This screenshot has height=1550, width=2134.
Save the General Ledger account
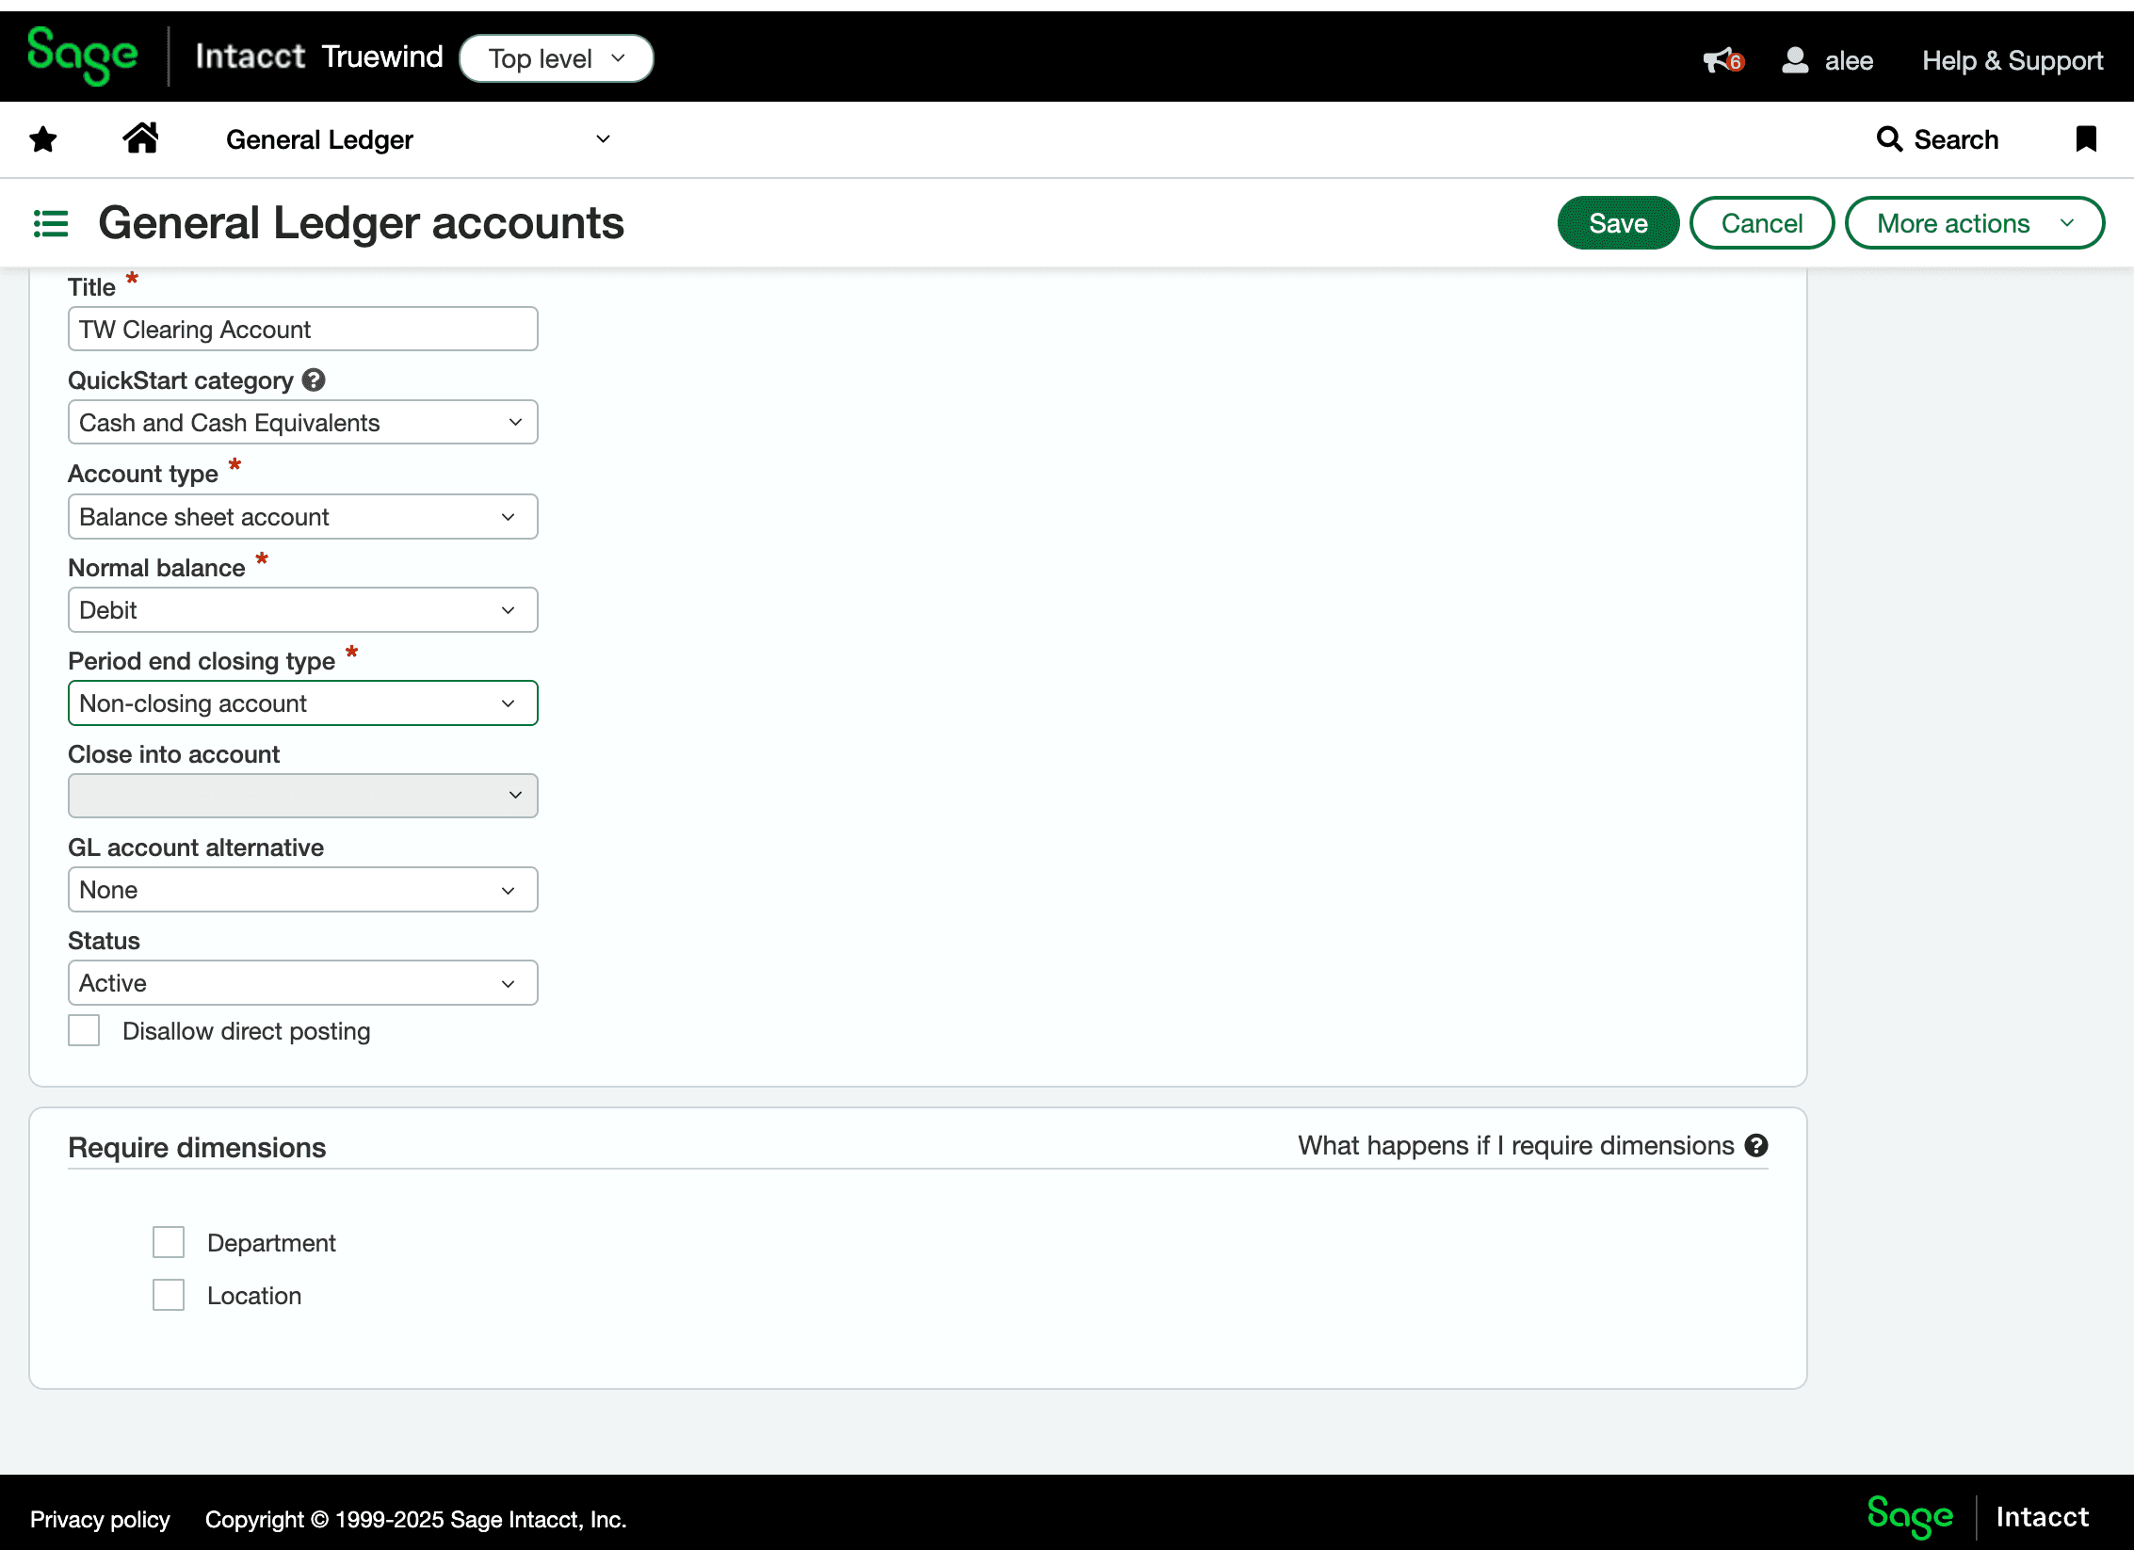click(x=1617, y=223)
